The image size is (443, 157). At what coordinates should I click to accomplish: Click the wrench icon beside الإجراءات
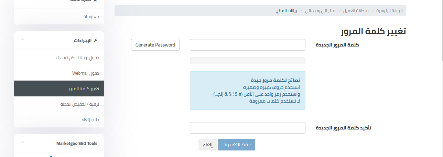96,40
